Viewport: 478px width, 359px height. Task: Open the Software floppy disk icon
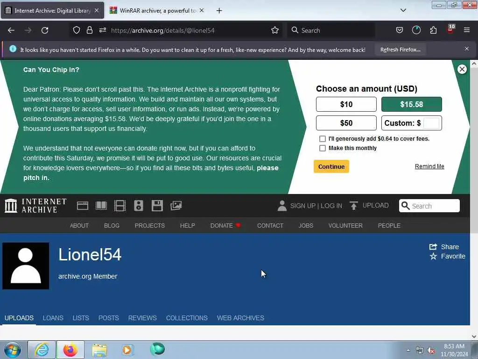[157, 206]
